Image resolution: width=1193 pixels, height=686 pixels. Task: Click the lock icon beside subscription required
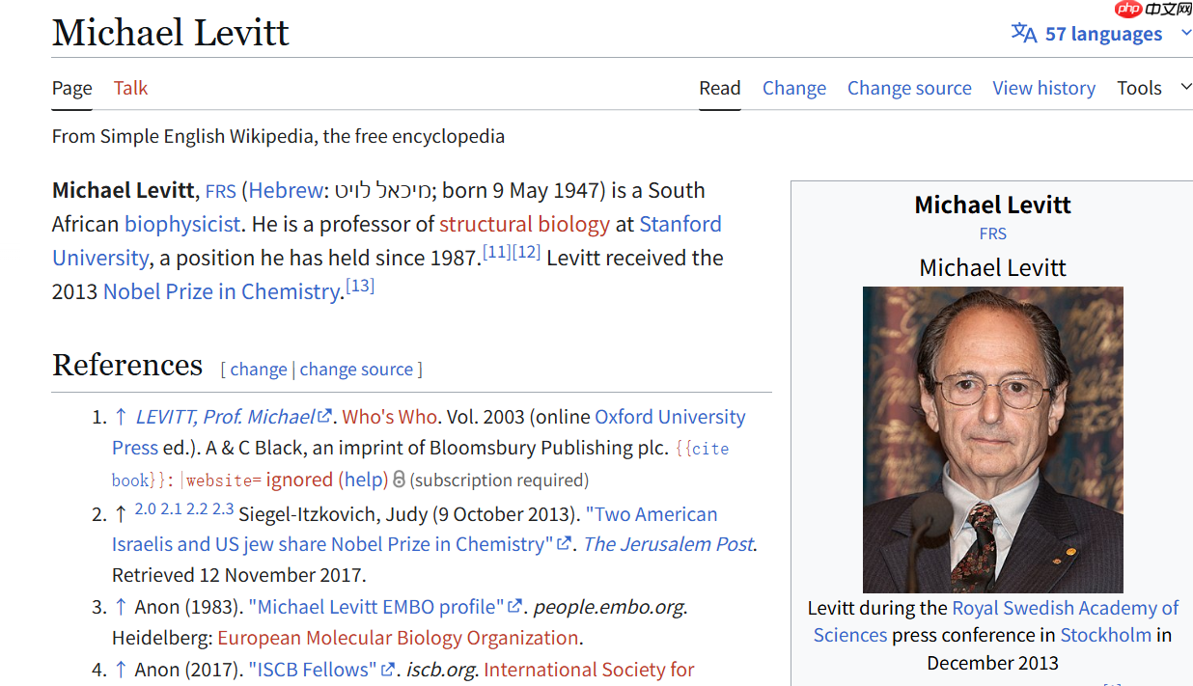(399, 480)
